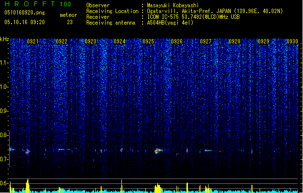Click the observer name Masayuki Kobayashi

tap(173, 5)
